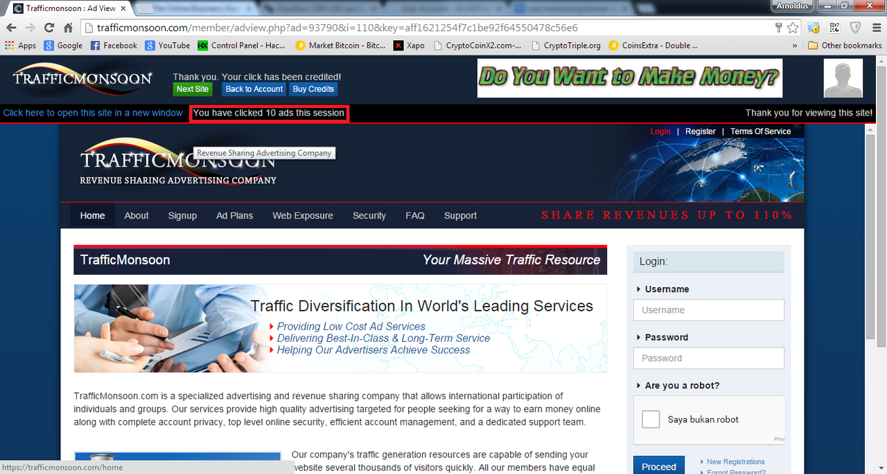Viewport: 887px width, 474px height.
Task: Open the Facebook bookmark
Action: (x=113, y=46)
